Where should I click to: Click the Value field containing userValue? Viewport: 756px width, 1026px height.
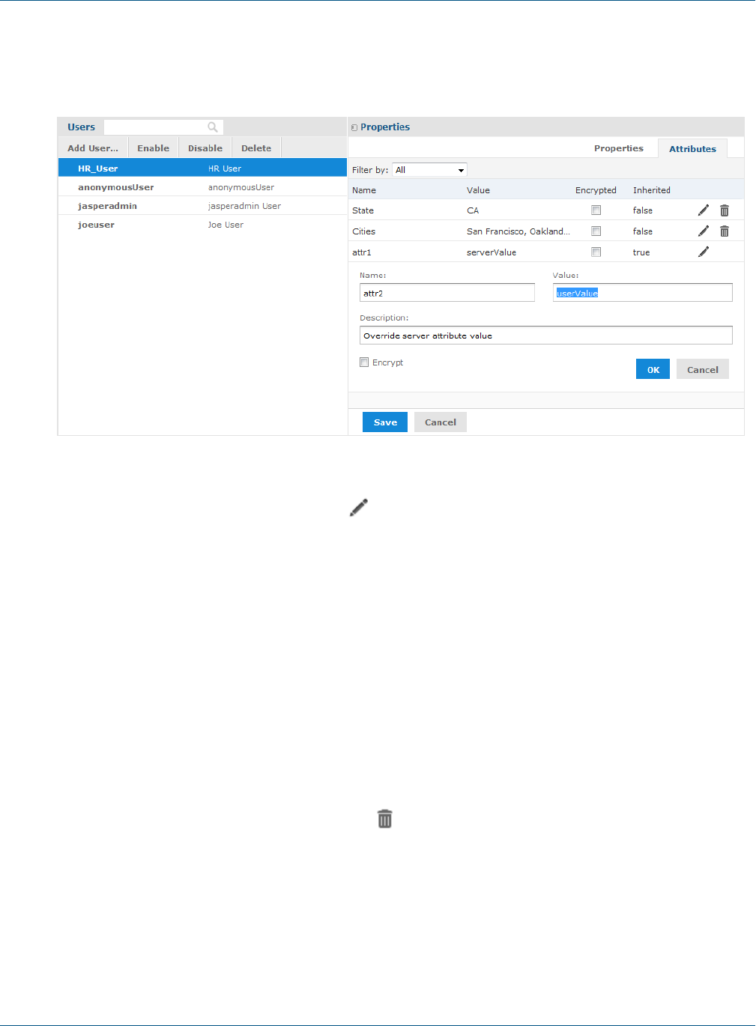pos(643,293)
